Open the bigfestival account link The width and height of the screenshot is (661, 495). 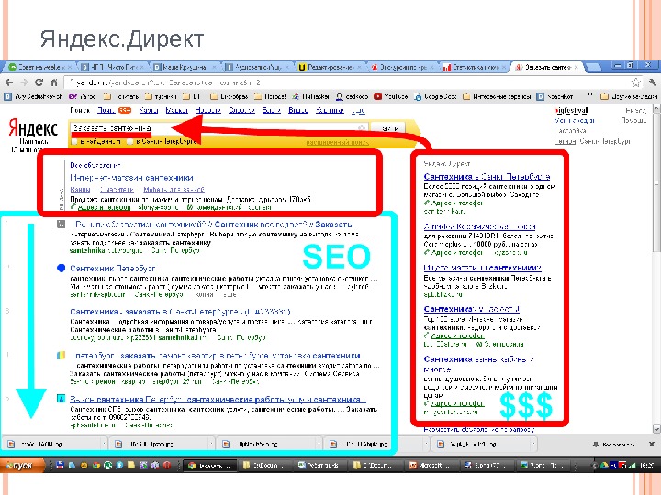click(x=571, y=110)
